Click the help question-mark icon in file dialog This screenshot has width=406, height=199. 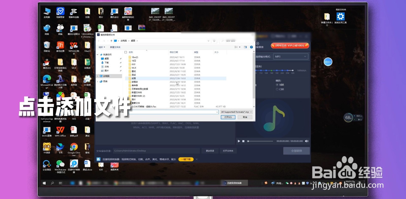pyautogui.click(x=251, y=47)
